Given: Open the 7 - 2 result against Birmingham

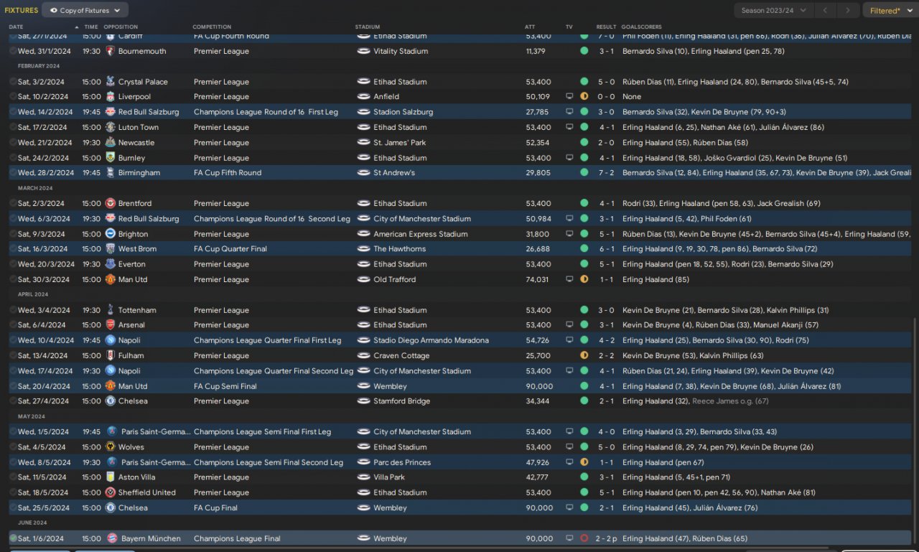Looking at the screenshot, I should pos(607,173).
